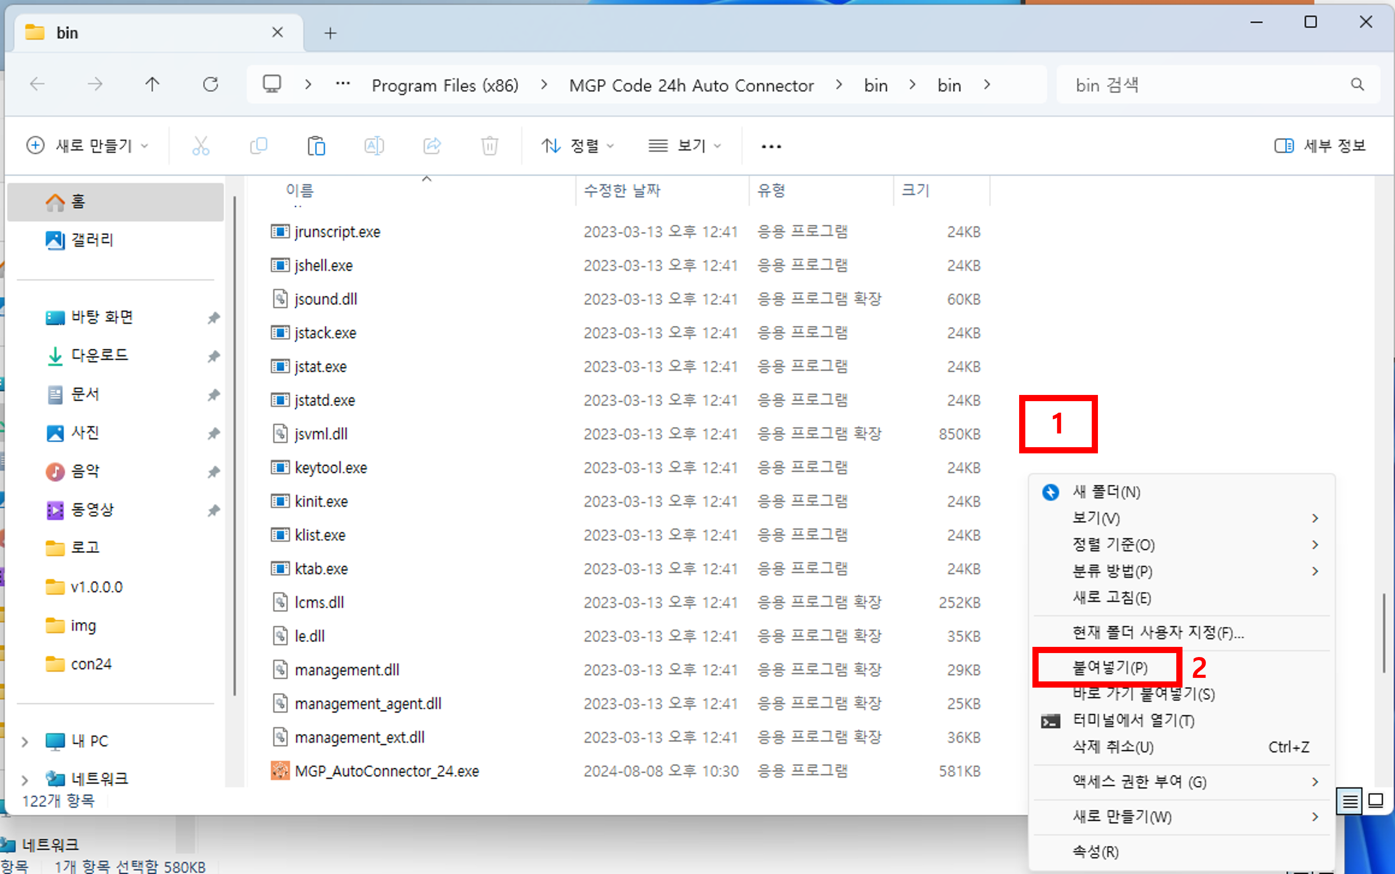Click MGP Code 24h Auto Connector breadcrumb
This screenshot has height=874, width=1395.
point(691,85)
